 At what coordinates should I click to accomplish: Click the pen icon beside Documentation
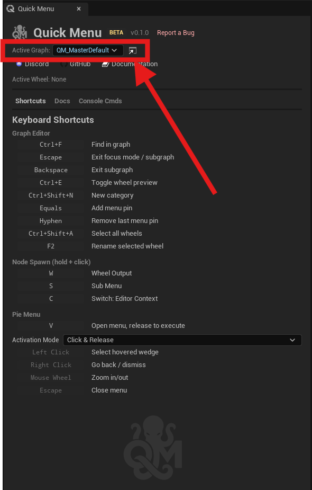pyautogui.click(x=105, y=64)
